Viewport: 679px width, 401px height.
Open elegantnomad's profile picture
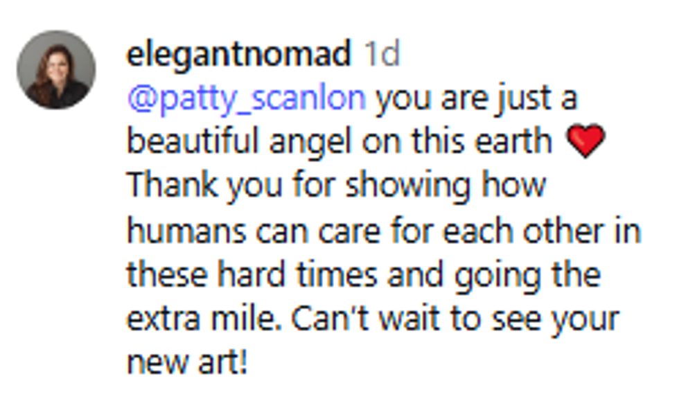[x=56, y=70]
